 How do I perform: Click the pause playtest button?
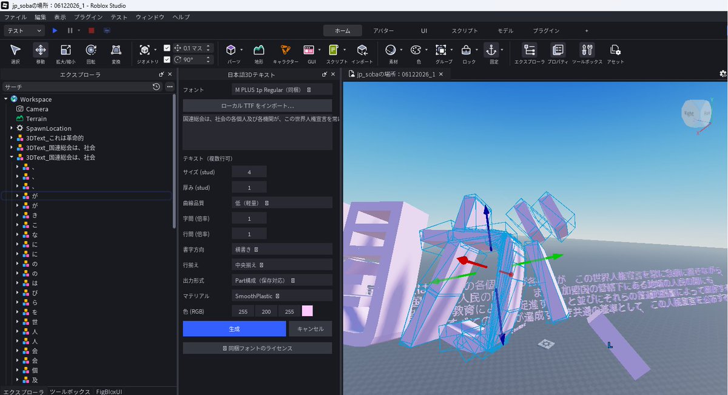click(x=70, y=30)
